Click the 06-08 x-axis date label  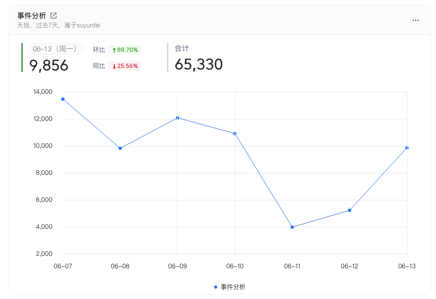pyautogui.click(x=120, y=266)
